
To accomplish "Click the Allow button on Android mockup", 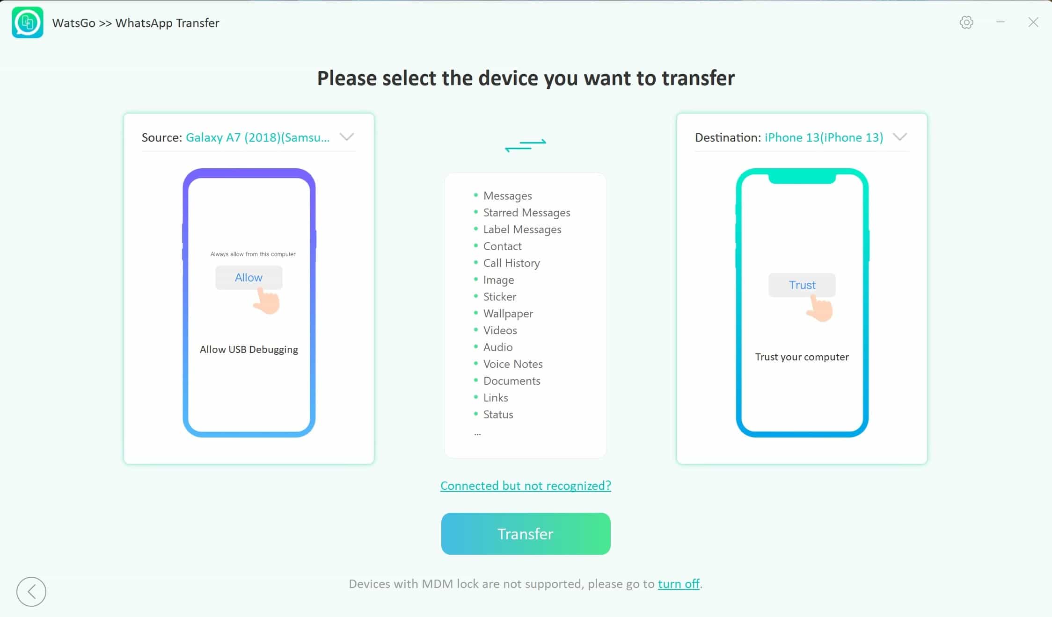I will [x=248, y=278].
